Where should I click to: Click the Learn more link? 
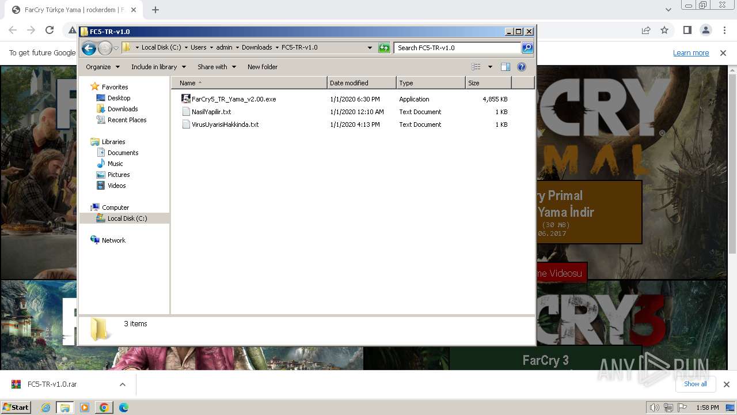tap(691, 53)
